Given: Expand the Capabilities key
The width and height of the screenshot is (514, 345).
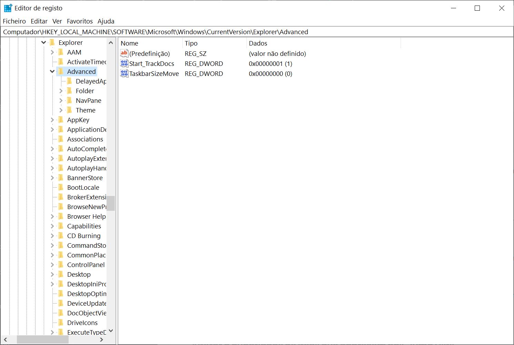Looking at the screenshot, I should pyautogui.click(x=52, y=226).
